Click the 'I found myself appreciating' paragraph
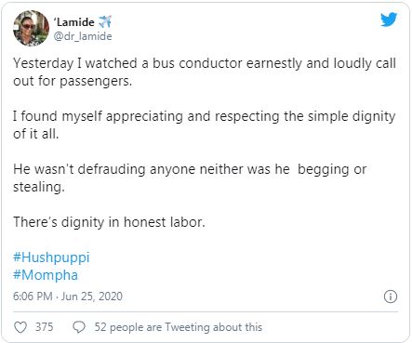The width and height of the screenshot is (412, 343). tap(205, 125)
